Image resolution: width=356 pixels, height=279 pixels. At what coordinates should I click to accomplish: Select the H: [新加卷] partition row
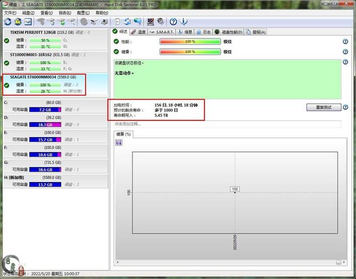point(56,181)
